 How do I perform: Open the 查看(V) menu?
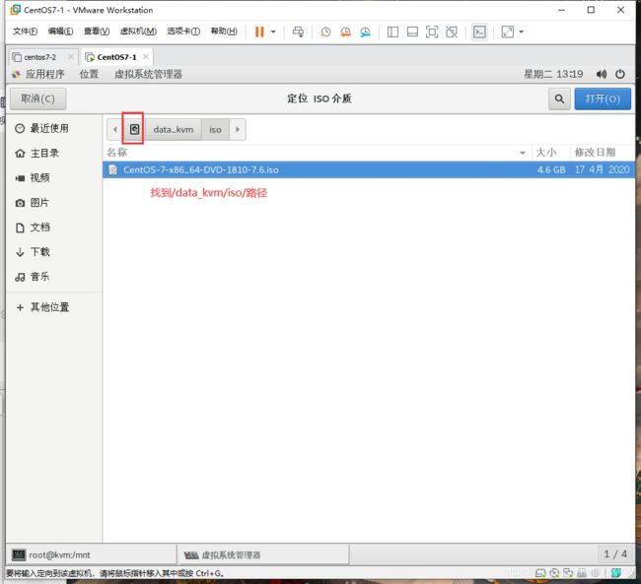click(97, 32)
